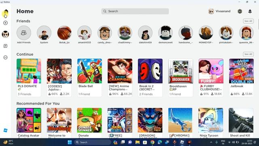Screen dimensions: 259x146
Task: Click the Windows Start button on taskbar
Action: [x=70, y=142]
